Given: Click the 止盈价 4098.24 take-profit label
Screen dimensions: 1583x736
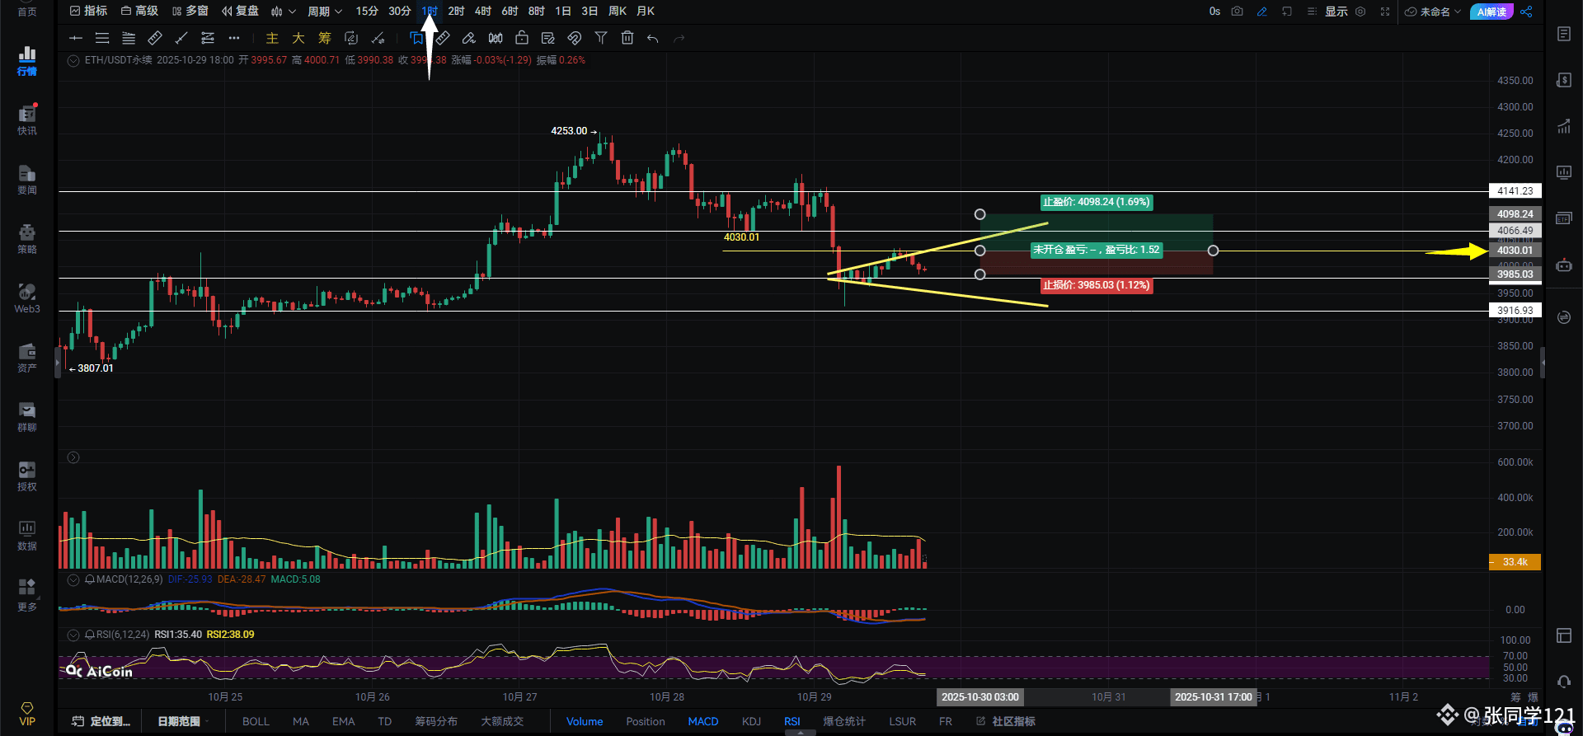Looking at the screenshot, I should coord(1096,202).
